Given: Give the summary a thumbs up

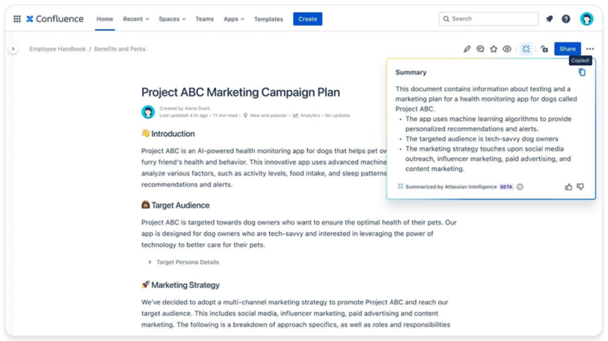Looking at the screenshot, I should (569, 187).
